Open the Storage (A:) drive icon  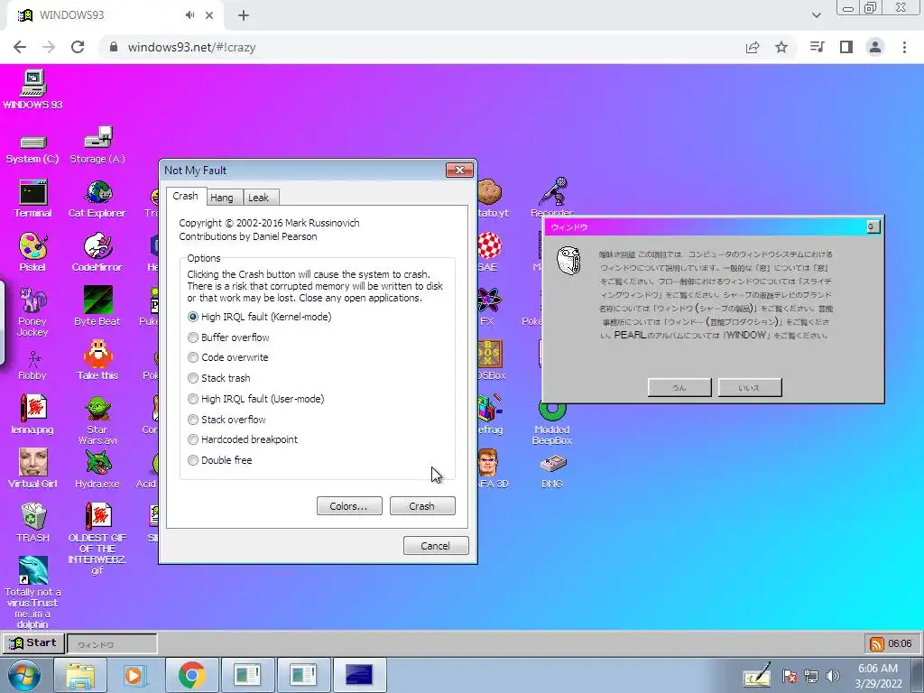(x=97, y=145)
